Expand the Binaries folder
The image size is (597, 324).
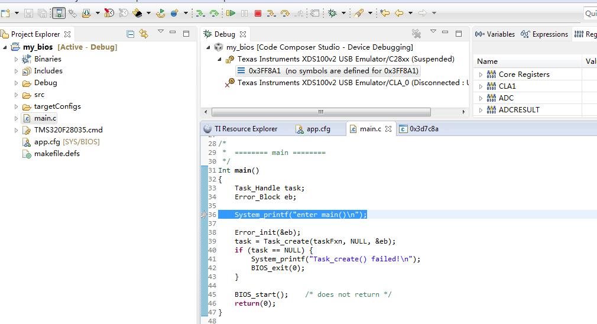(16, 59)
